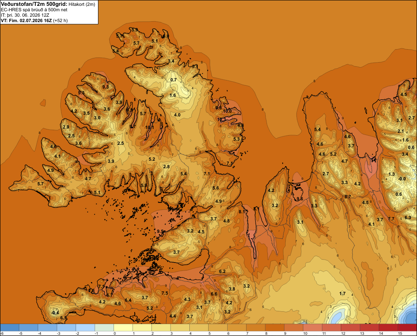Select the 10.0 temperature label
417x336 pixels.
click(x=227, y=111)
